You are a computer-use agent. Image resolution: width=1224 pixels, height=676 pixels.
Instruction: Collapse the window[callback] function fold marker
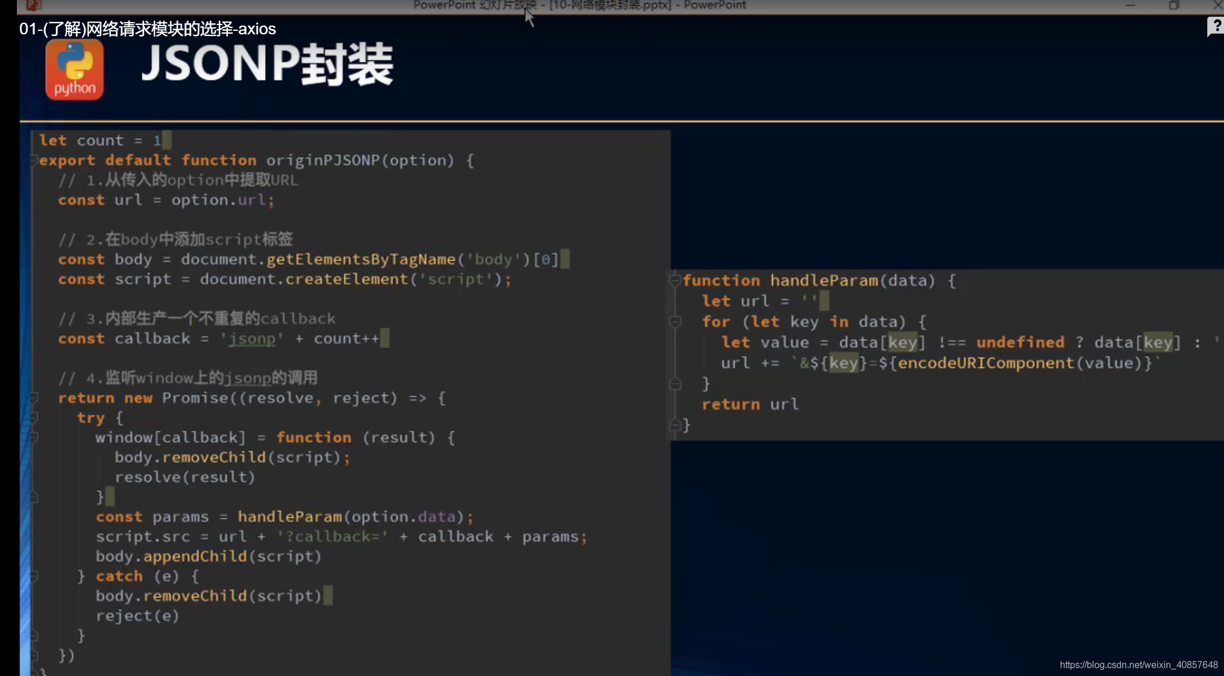click(34, 437)
